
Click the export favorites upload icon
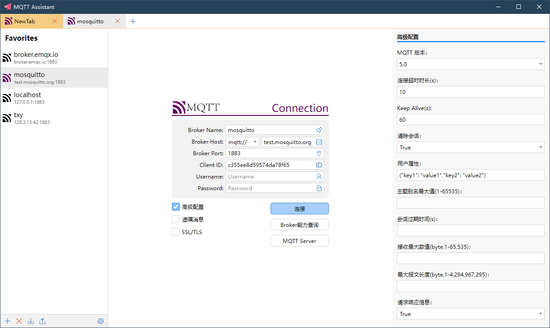click(x=42, y=321)
